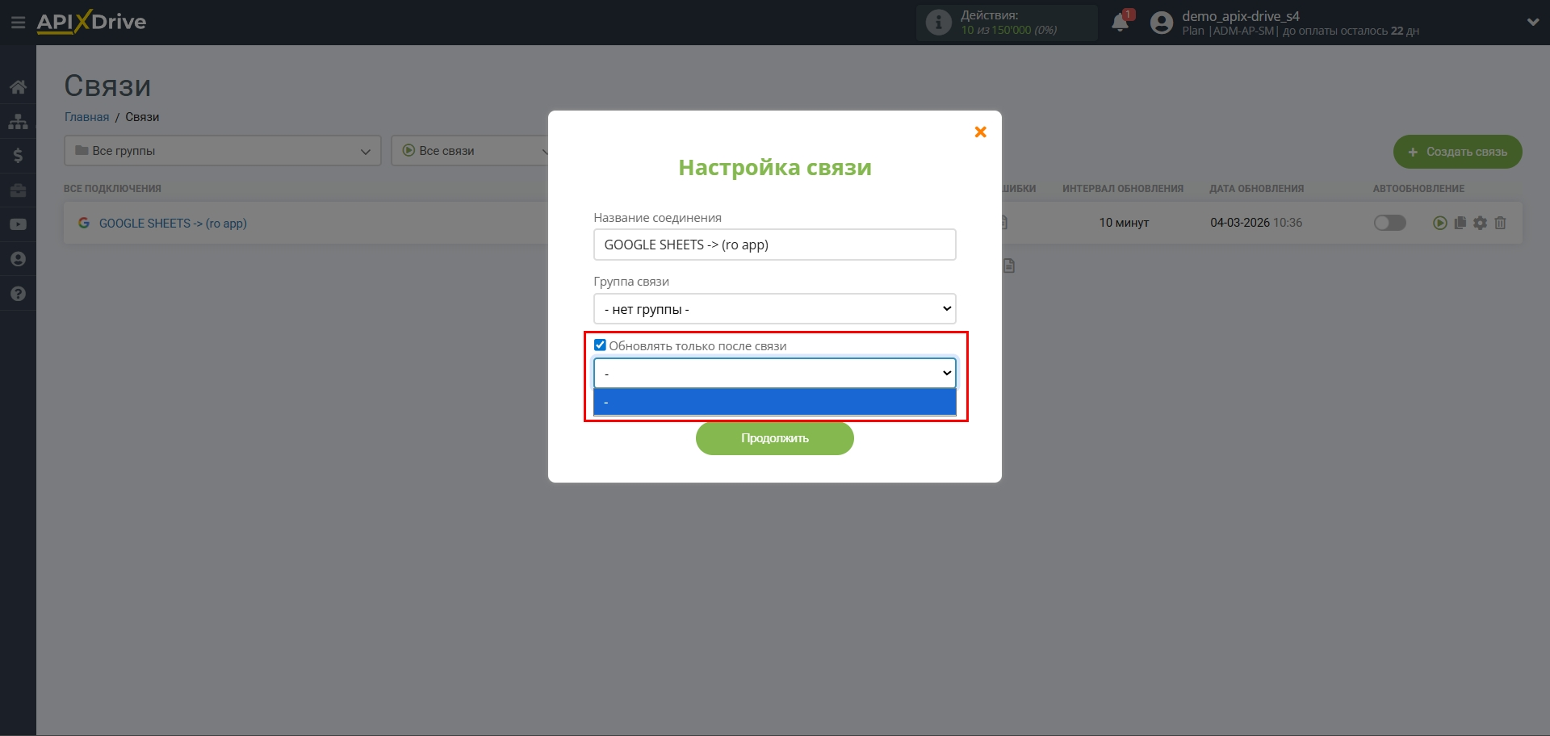Viewport: 1550px width, 736px height.
Task: Select the Home icon in the sidebar
Action: [18, 86]
